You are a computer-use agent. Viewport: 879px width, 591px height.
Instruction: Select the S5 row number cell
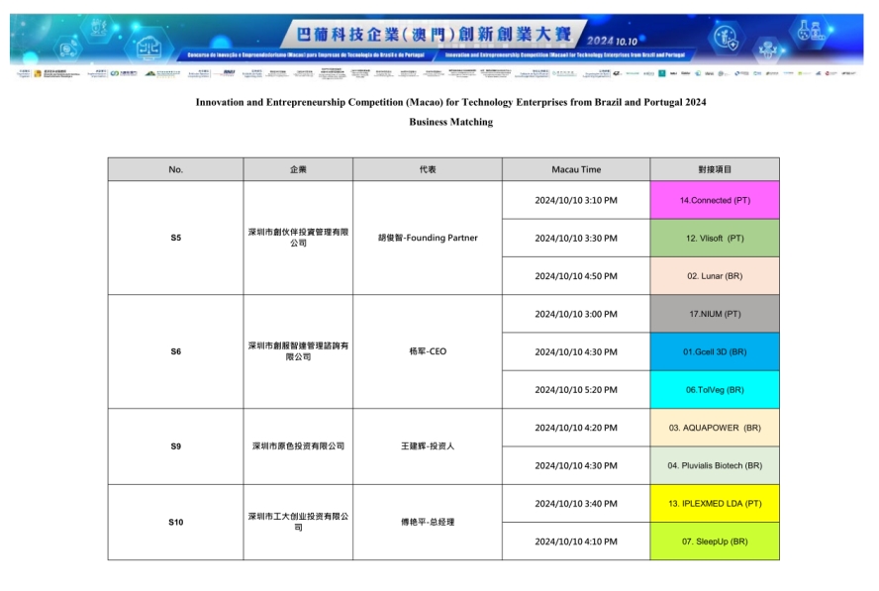tap(175, 238)
